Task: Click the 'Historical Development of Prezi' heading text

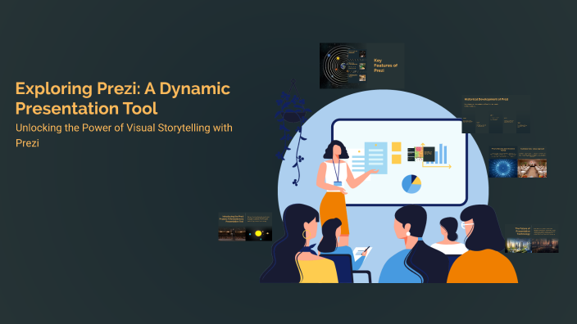Action: (486, 99)
